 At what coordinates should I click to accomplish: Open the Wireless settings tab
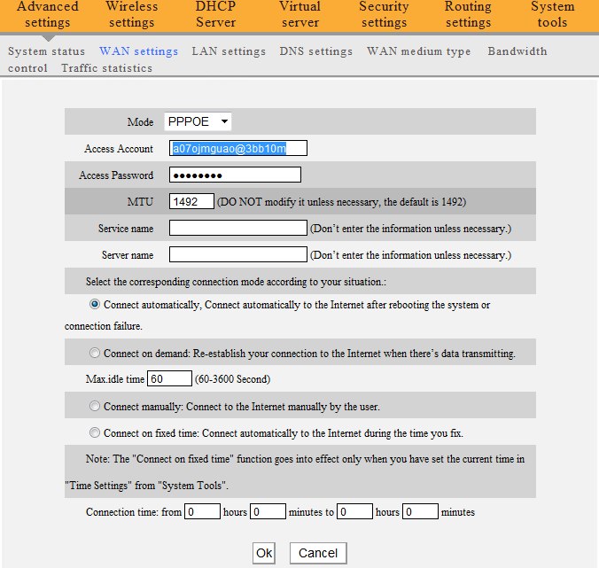pyautogui.click(x=131, y=14)
